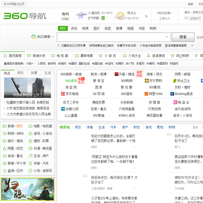Click the air quality 良 badge
Screen dimensions: 203x203
click(x=103, y=18)
